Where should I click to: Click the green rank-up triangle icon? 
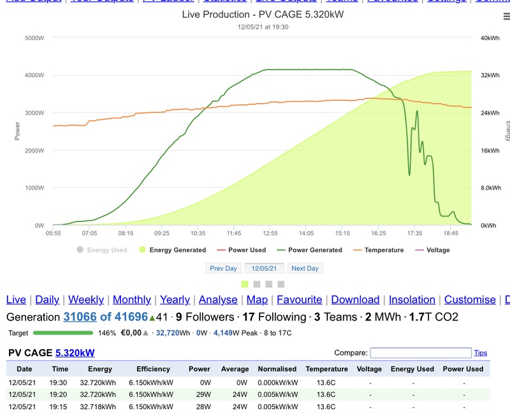152,318
